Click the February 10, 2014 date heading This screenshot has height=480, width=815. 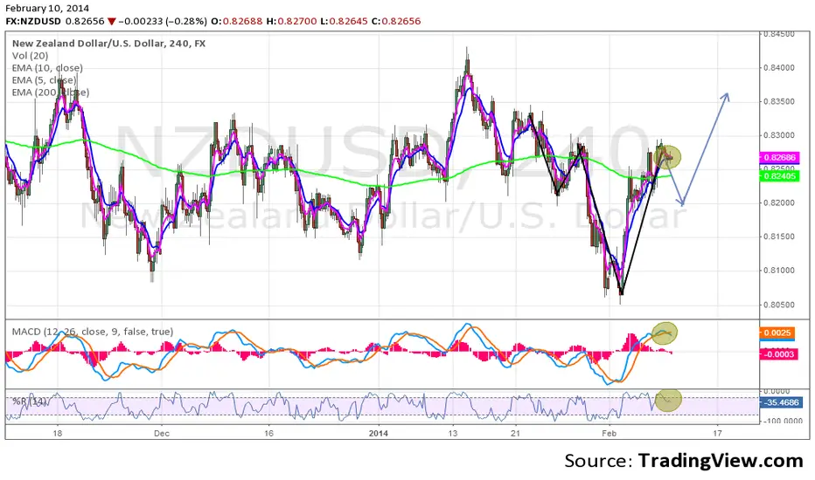46,8
